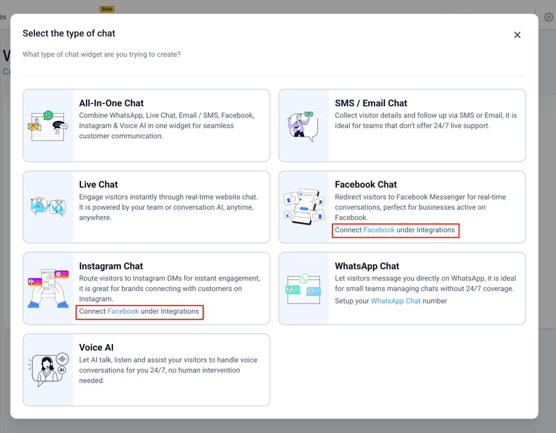The height and width of the screenshot is (433, 556).
Task: Click the All-In-One Chat illustration icon
Action: (x=48, y=126)
